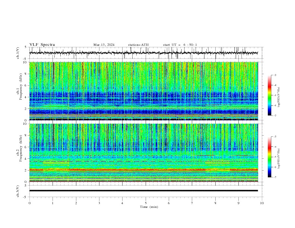Click the ch.2 PSD color scale bar

point(269,157)
